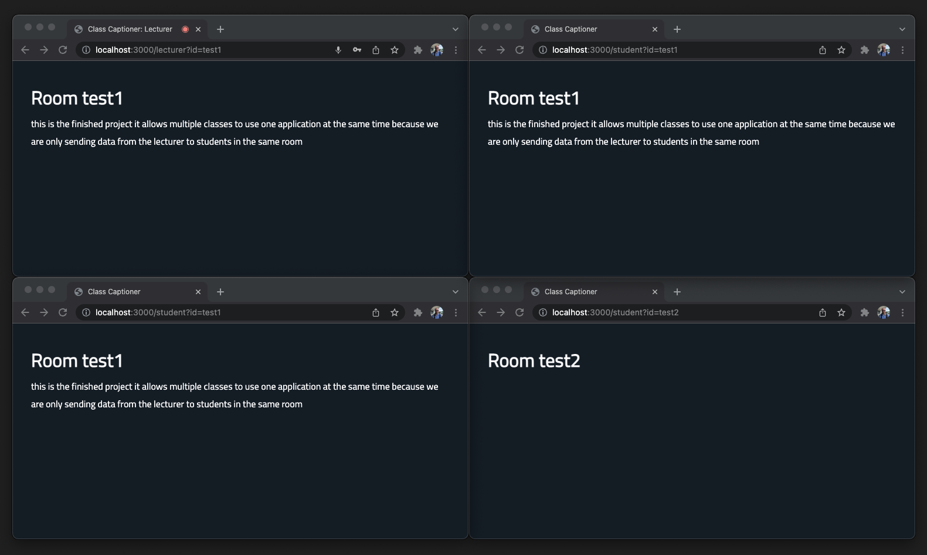Bookmark the lecturer page with star icon
Viewport: 927px width, 555px height.
coord(395,50)
